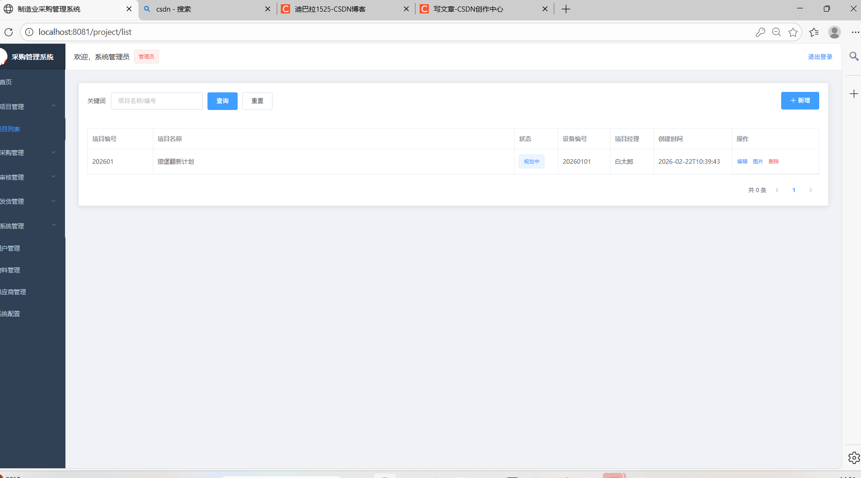The height and width of the screenshot is (478, 861).
Task: Open the favorites list icon
Action: click(814, 32)
